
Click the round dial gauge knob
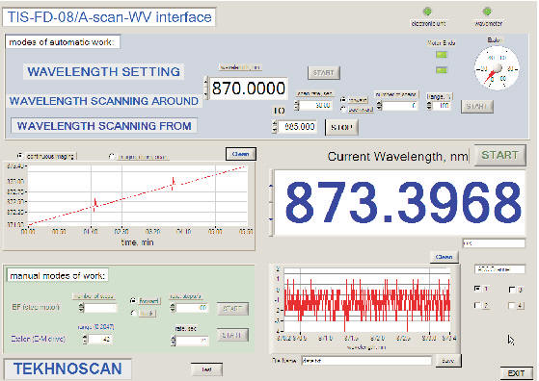point(497,68)
